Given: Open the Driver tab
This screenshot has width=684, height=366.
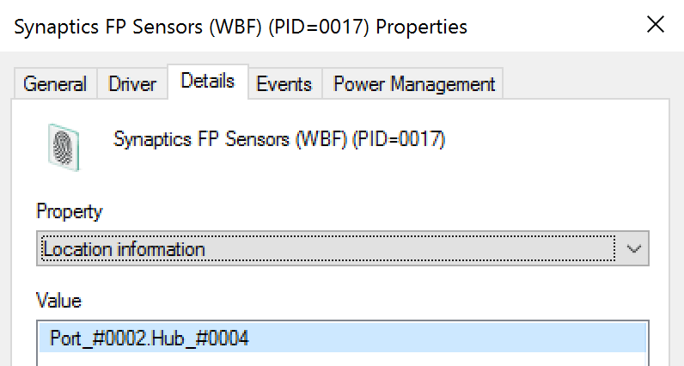Looking at the screenshot, I should [x=132, y=84].
